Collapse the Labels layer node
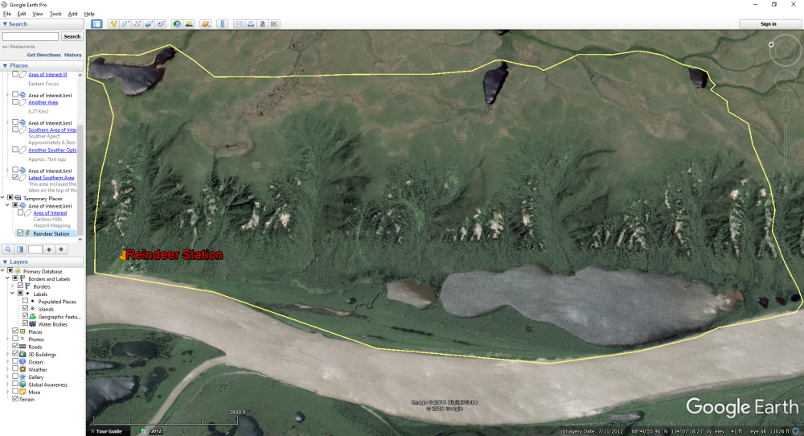 (x=13, y=294)
